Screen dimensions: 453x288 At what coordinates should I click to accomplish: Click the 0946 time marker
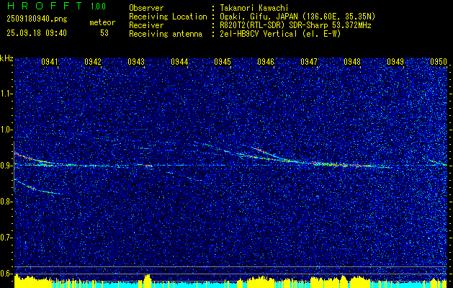tap(266, 62)
